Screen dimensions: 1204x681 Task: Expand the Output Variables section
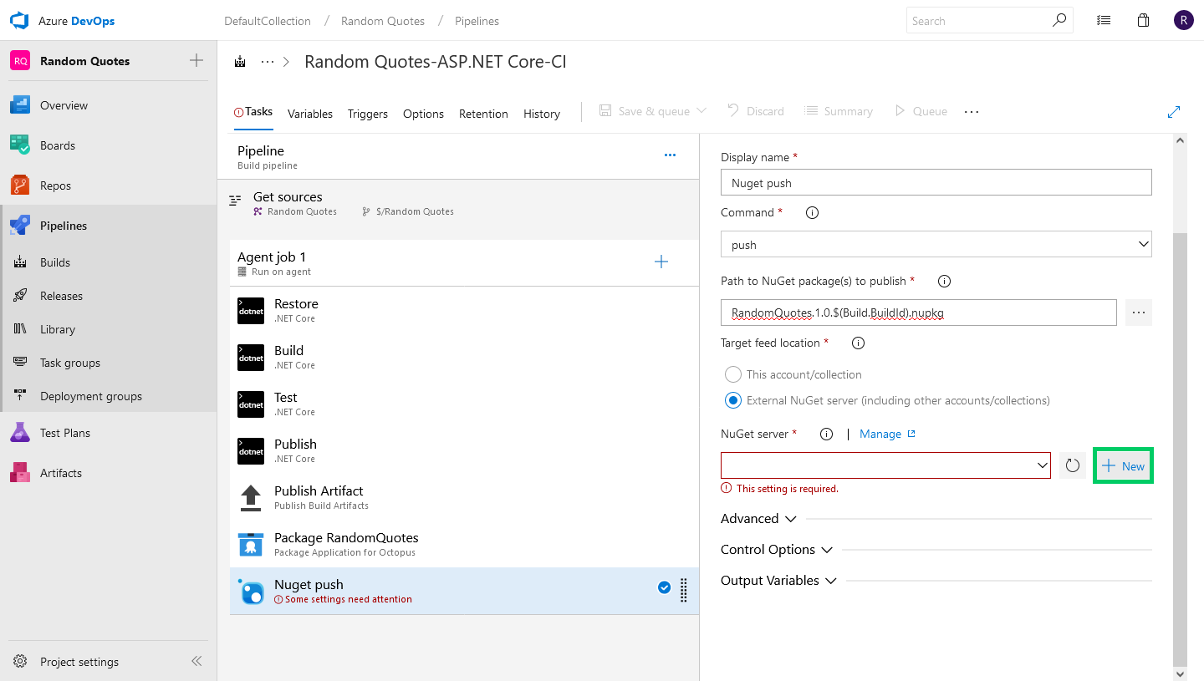(x=779, y=580)
